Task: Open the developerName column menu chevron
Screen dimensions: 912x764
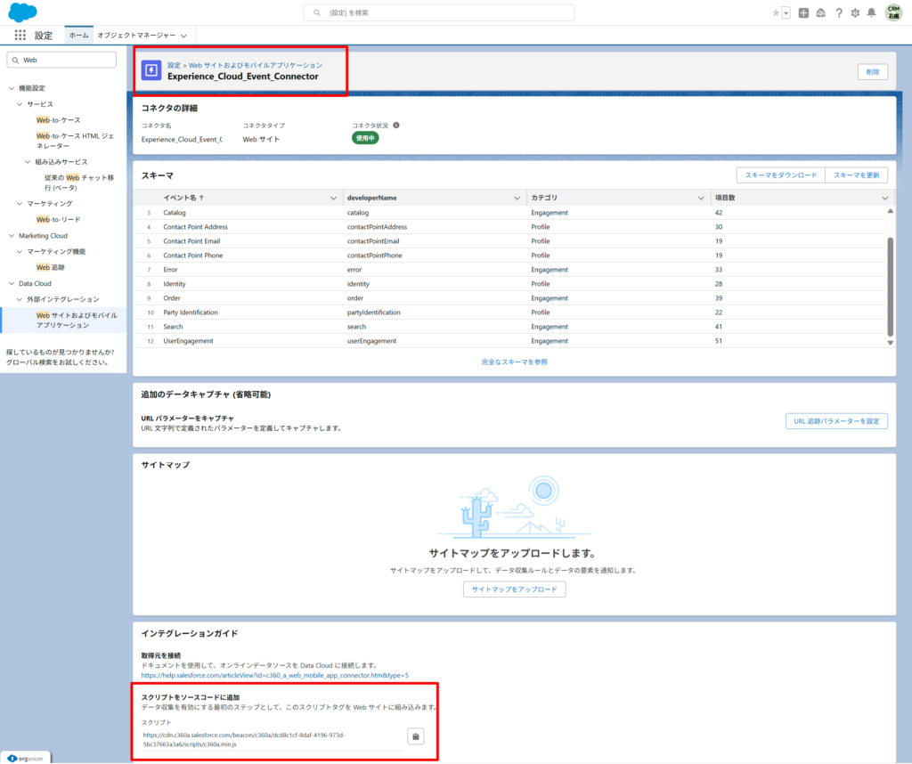Action: point(517,199)
